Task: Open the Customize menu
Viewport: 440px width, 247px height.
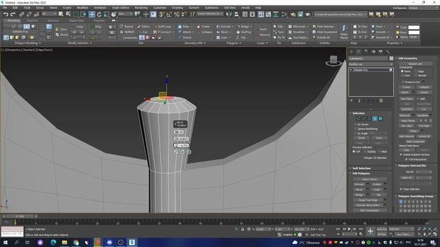Action: point(159,8)
